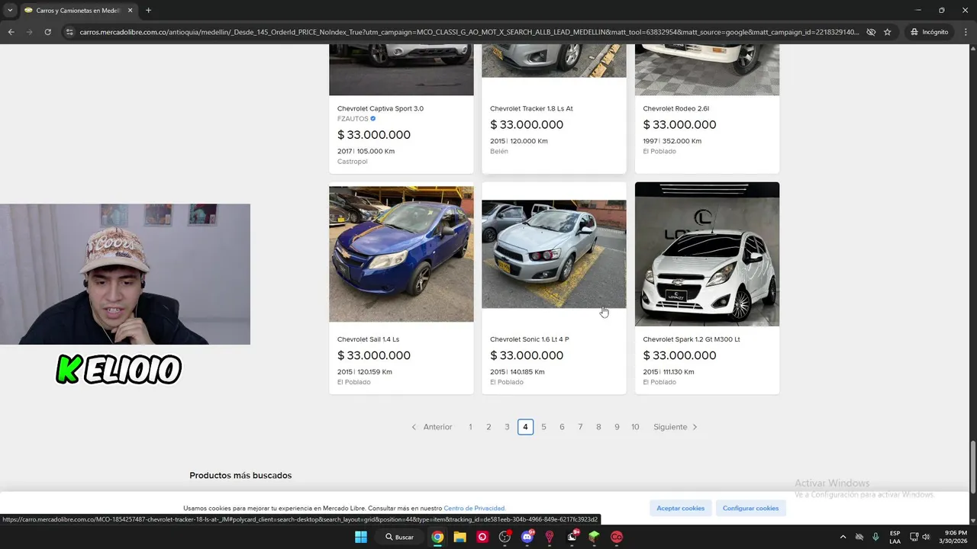Open the white Chevrolet Spark photo
977x549 pixels.
pyautogui.click(x=707, y=254)
